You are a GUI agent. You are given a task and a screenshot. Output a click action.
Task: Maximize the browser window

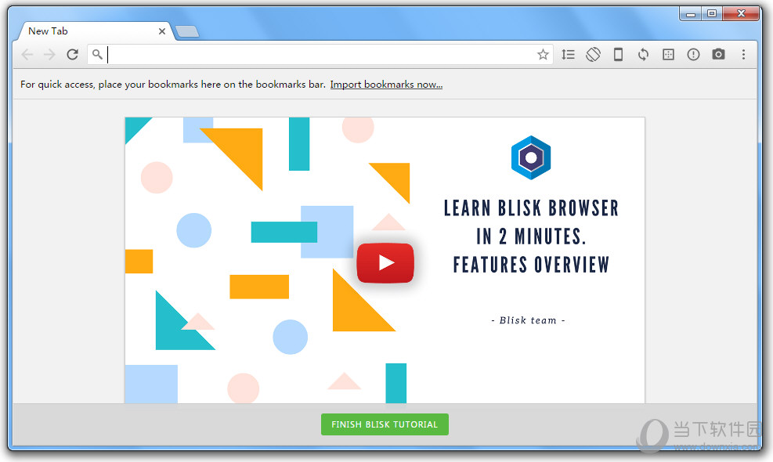[712, 14]
